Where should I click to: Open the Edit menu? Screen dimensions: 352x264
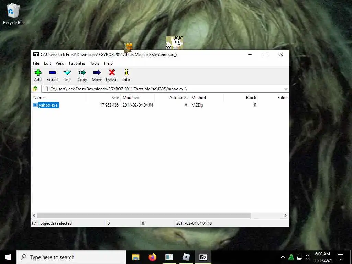(x=47, y=63)
